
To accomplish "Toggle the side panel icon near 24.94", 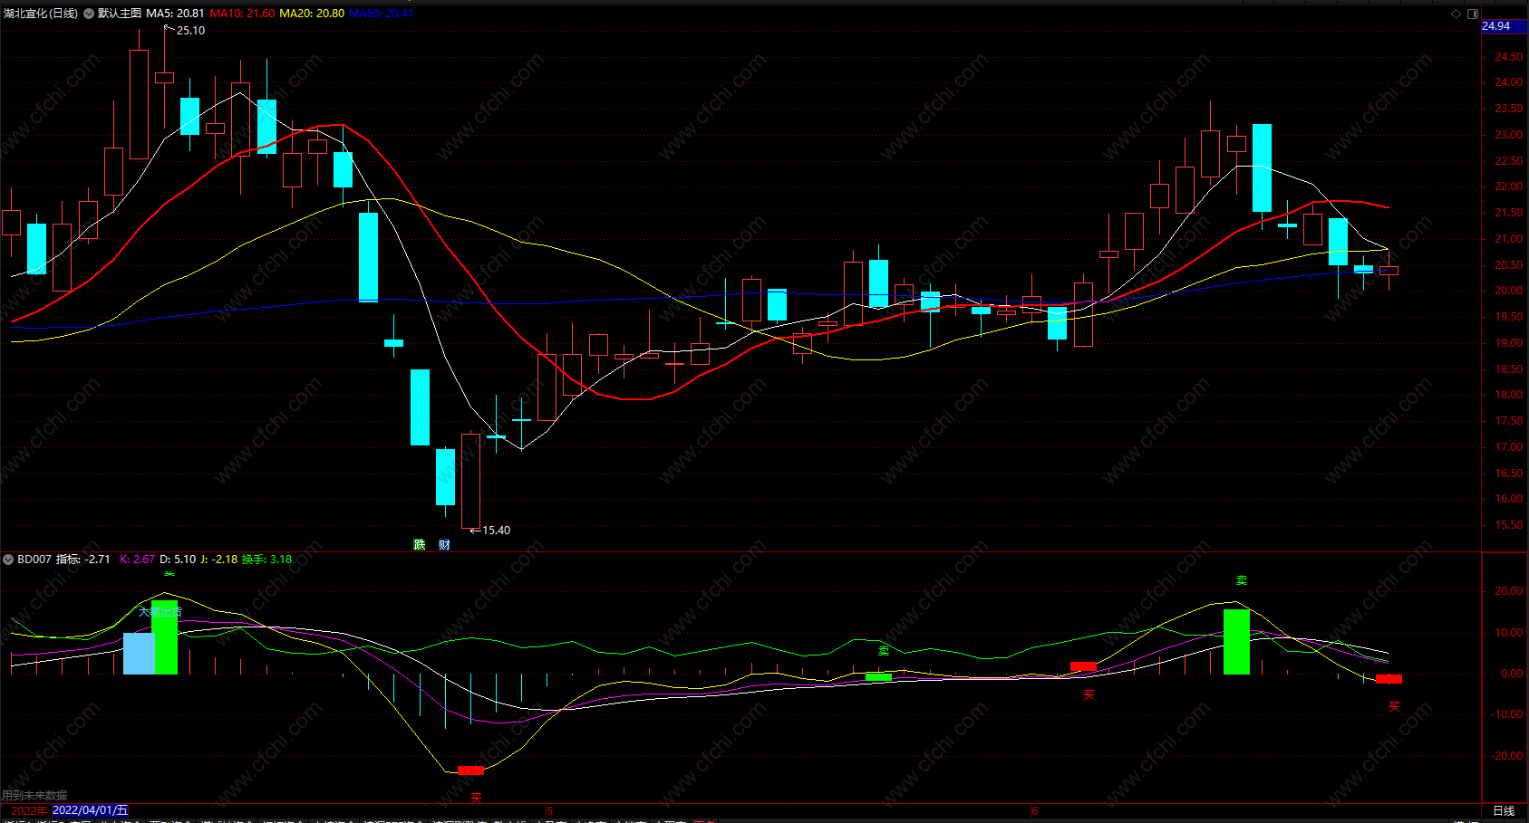I will point(1473,14).
